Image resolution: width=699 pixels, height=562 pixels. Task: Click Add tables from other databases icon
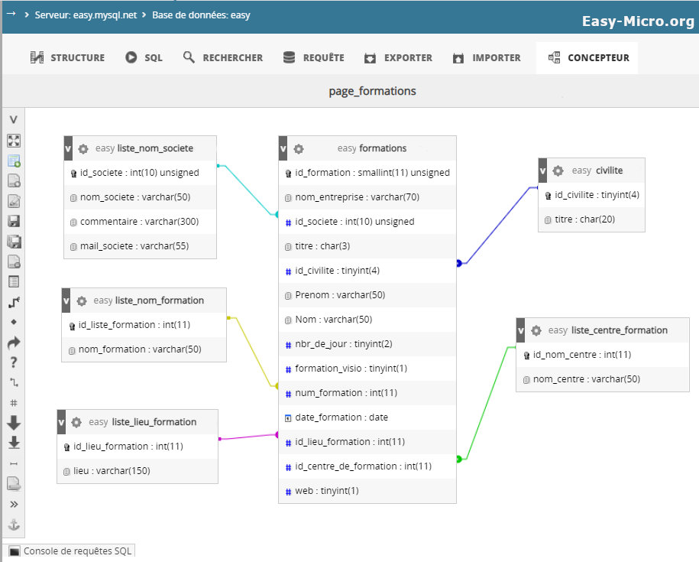click(x=14, y=161)
